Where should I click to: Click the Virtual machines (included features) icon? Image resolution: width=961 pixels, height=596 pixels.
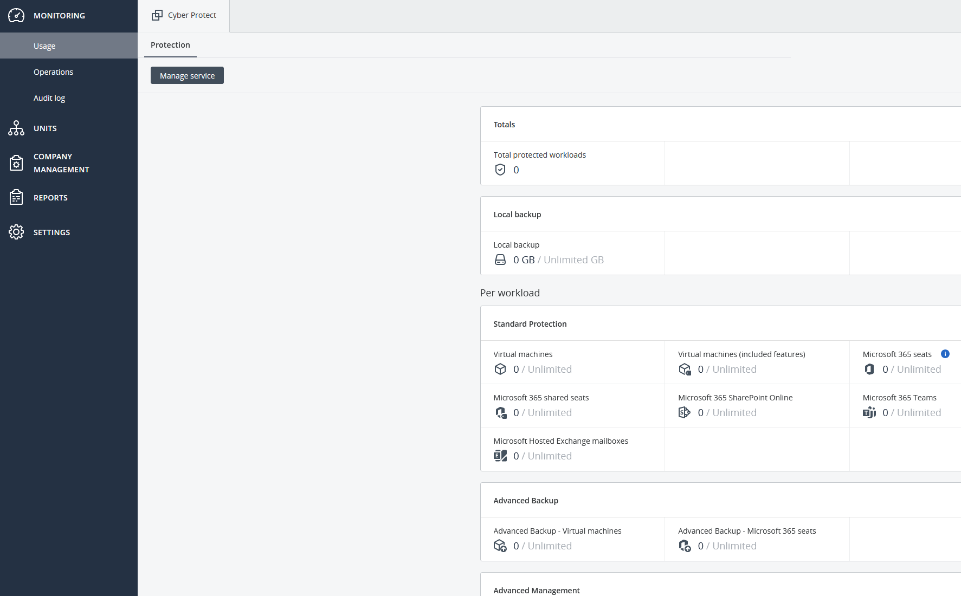click(x=685, y=369)
